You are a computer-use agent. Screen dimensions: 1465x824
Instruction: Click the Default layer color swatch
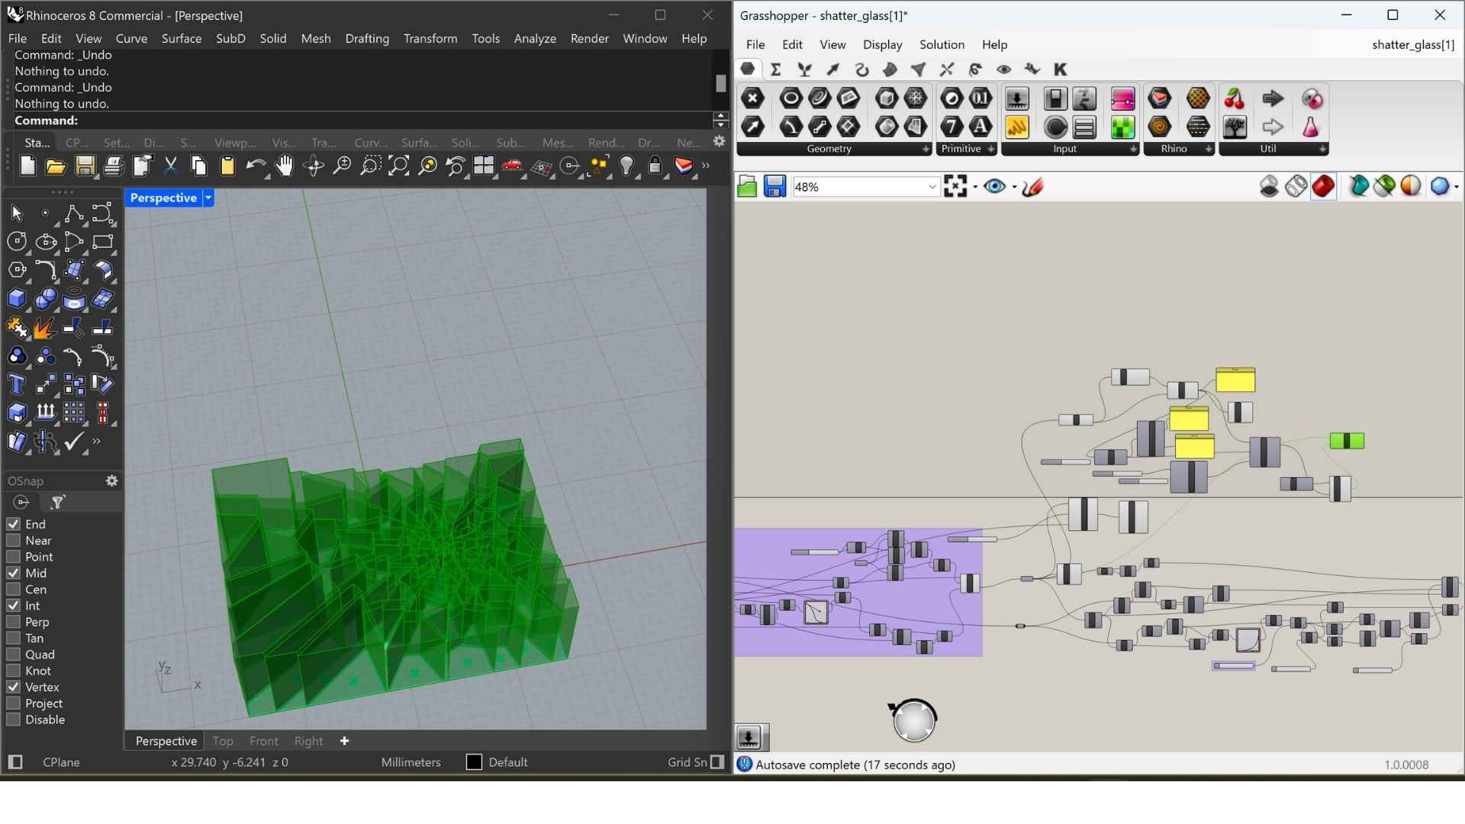(x=474, y=762)
